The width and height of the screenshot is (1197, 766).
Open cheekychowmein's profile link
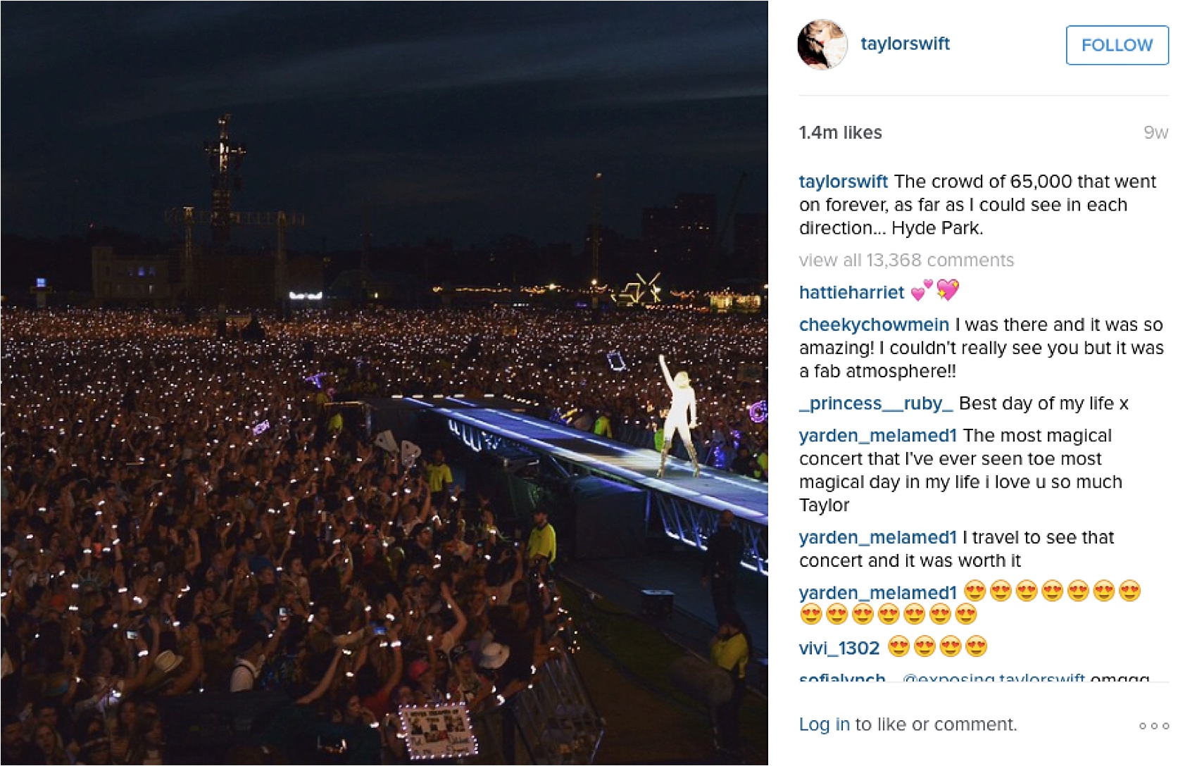point(874,325)
